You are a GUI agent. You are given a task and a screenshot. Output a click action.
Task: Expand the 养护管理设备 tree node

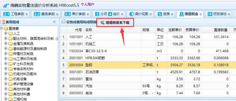[6, 84]
